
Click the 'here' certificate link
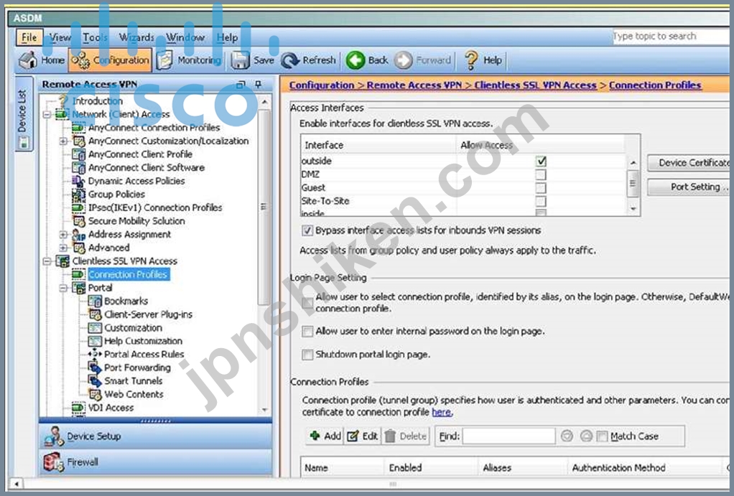[x=441, y=412]
